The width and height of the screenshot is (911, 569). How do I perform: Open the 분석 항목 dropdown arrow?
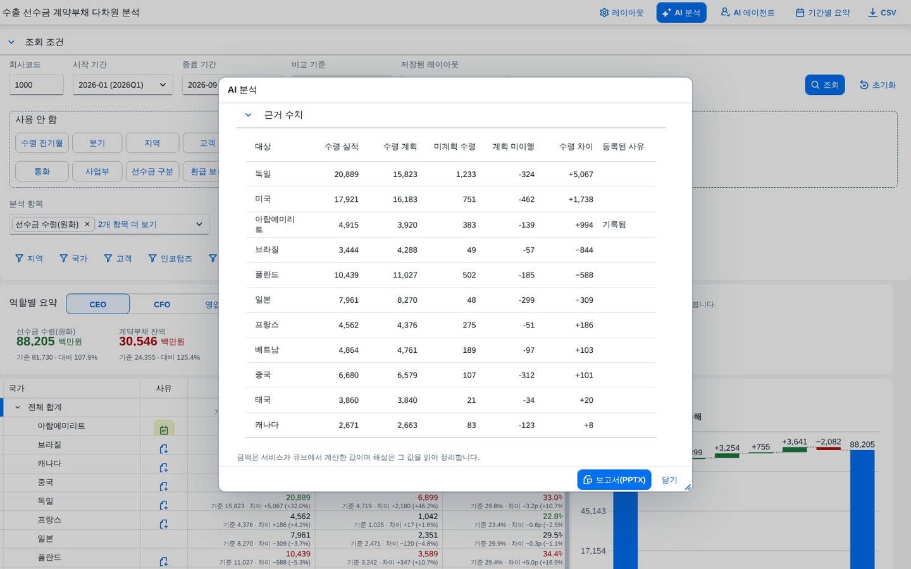coord(199,224)
